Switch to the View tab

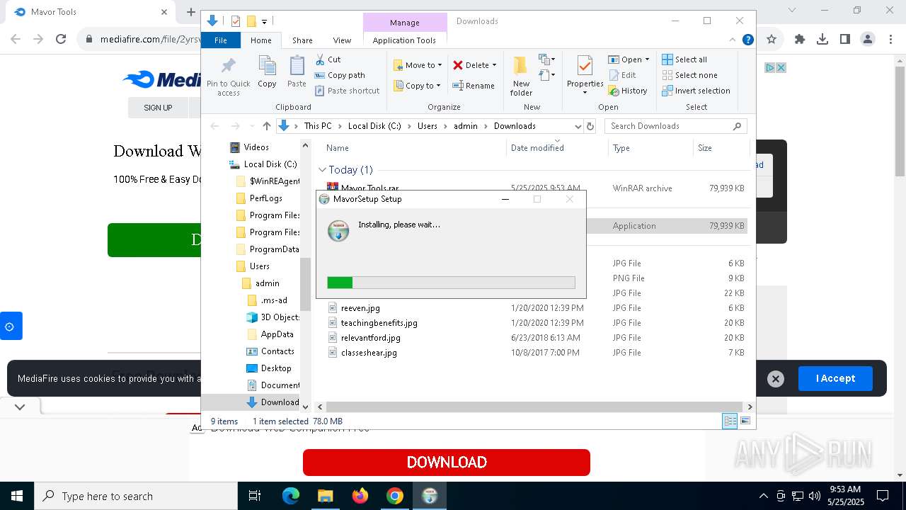coord(342,40)
